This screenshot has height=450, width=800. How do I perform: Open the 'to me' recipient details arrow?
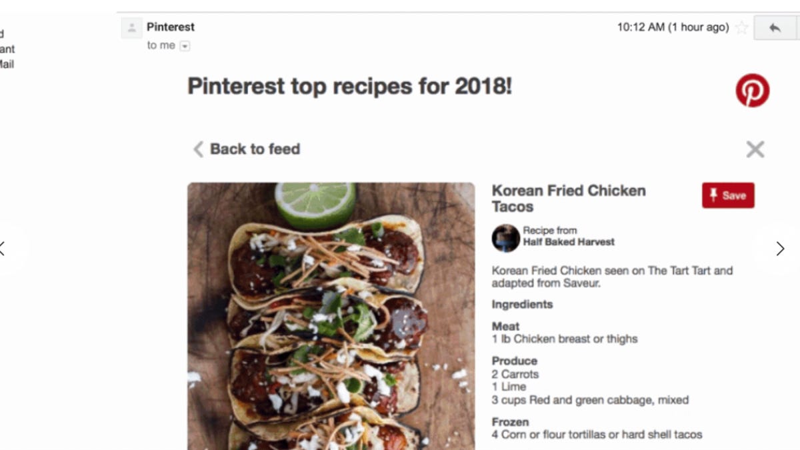(185, 45)
